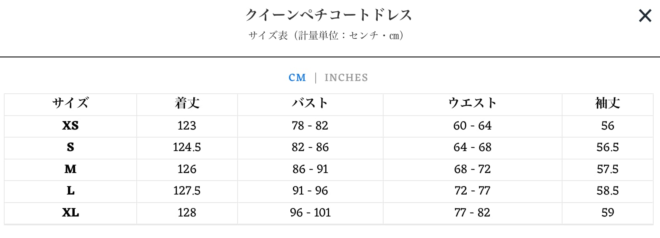The width and height of the screenshot is (660, 238).
Task: Close the size chart dialog
Action: [x=645, y=16]
